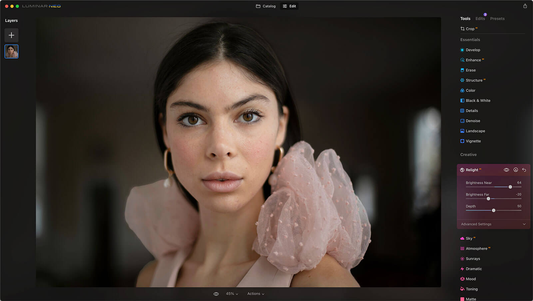Reset the Relight adjustments

tap(524, 170)
